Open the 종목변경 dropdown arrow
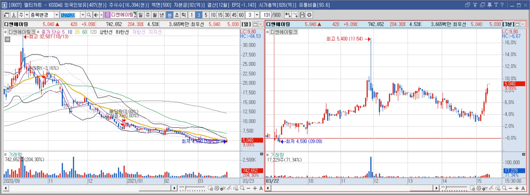Viewport: 530px width, 195px height. 57,15
